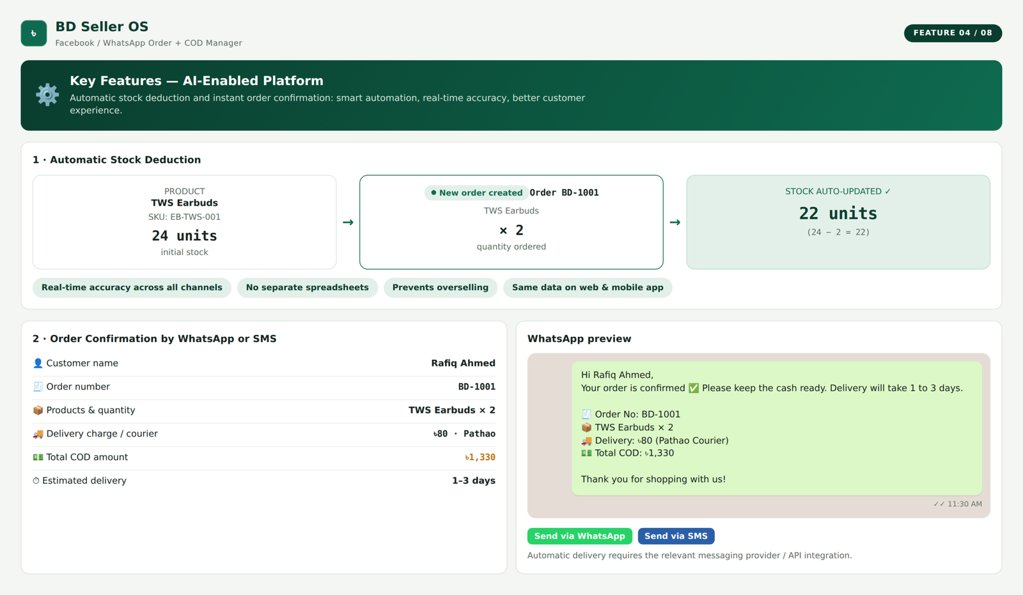The image size is (1023, 595).
Task: Click the (24 − 2 = 22) calculation text
Action: click(x=838, y=232)
